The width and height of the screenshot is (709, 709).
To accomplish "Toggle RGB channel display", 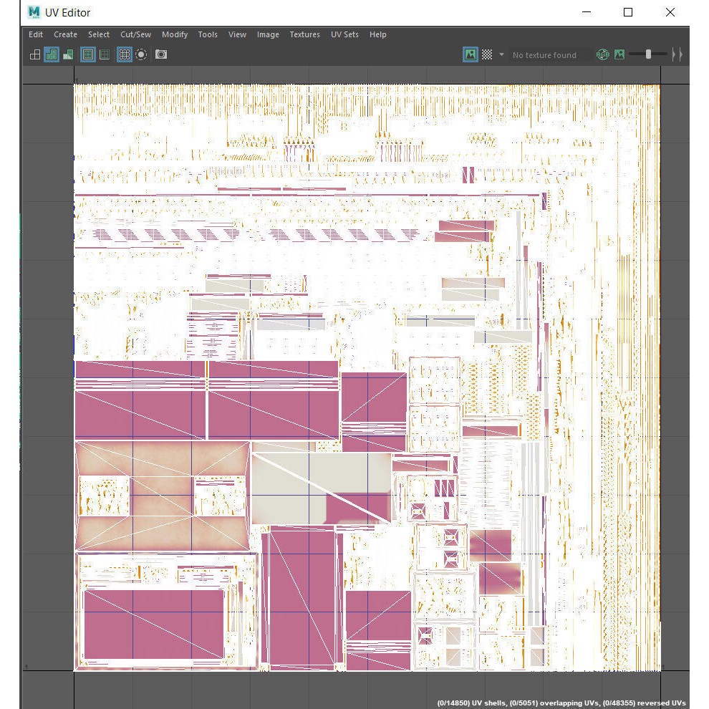I will (603, 54).
